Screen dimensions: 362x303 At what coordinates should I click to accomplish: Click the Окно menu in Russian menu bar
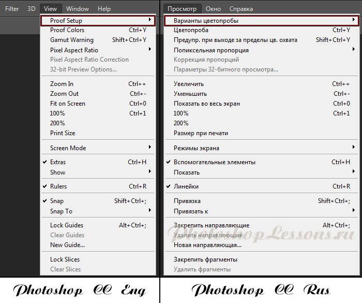(x=213, y=9)
